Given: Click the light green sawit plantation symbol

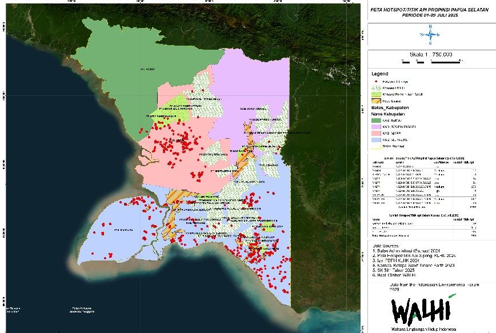Looking at the screenshot, I should (376, 94).
